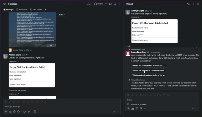Toggle blockquote in channel composer

click(37, 101)
